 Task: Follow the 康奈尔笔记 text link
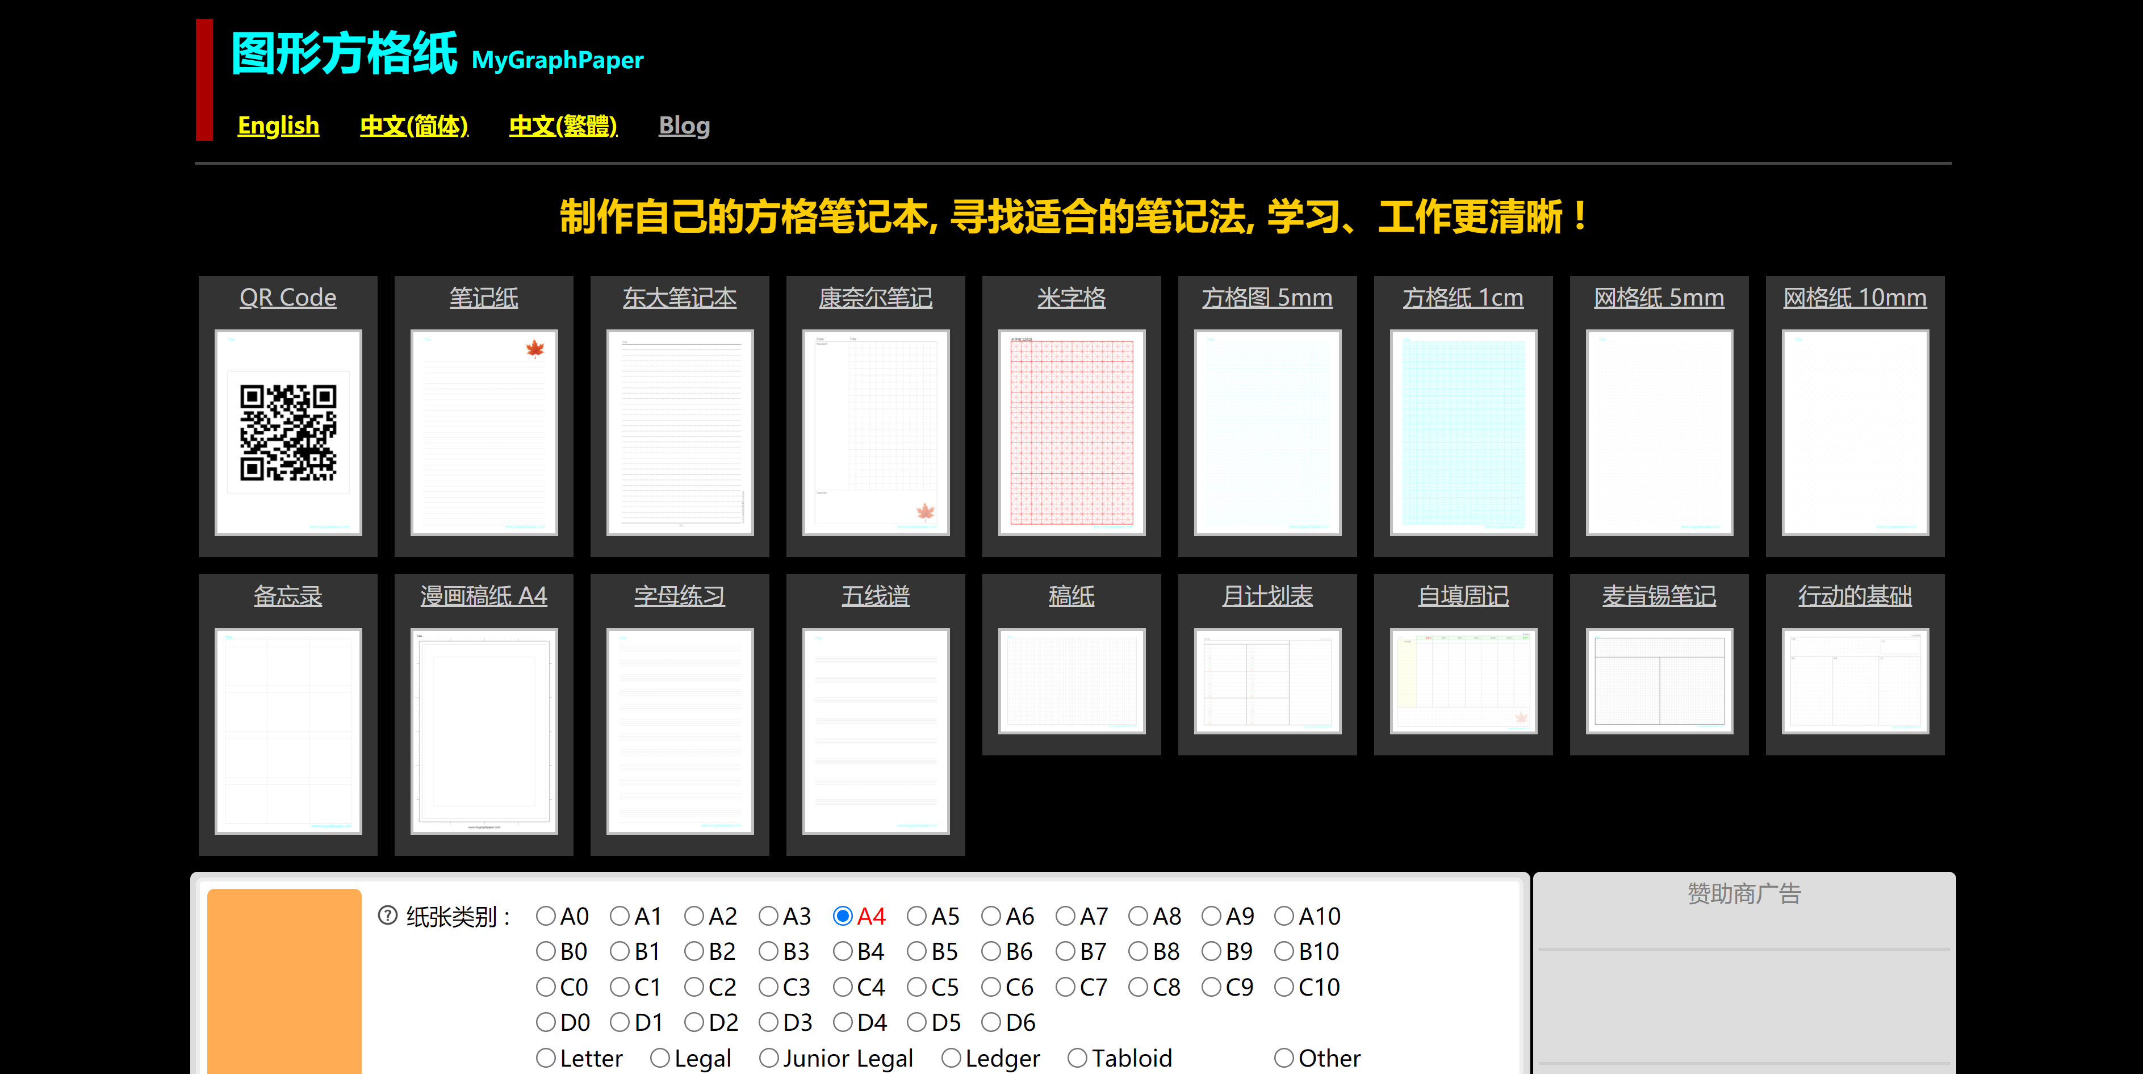[876, 298]
